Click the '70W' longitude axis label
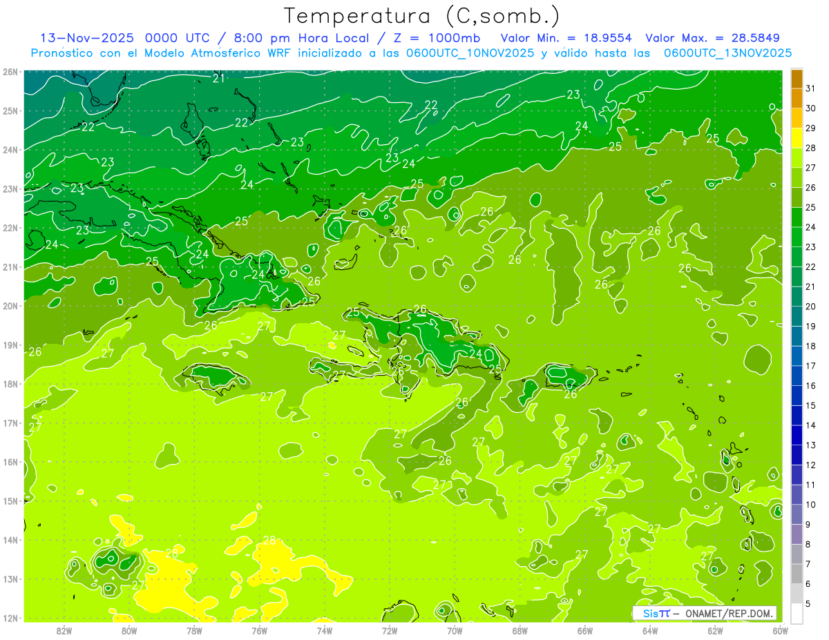Screen dimensions: 829x640 pyautogui.click(x=455, y=630)
